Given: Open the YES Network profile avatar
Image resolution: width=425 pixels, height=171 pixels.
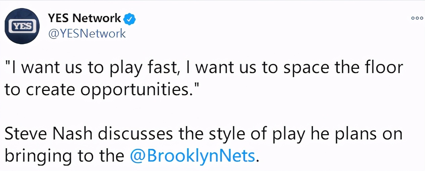Looking at the screenshot, I should point(23,26).
